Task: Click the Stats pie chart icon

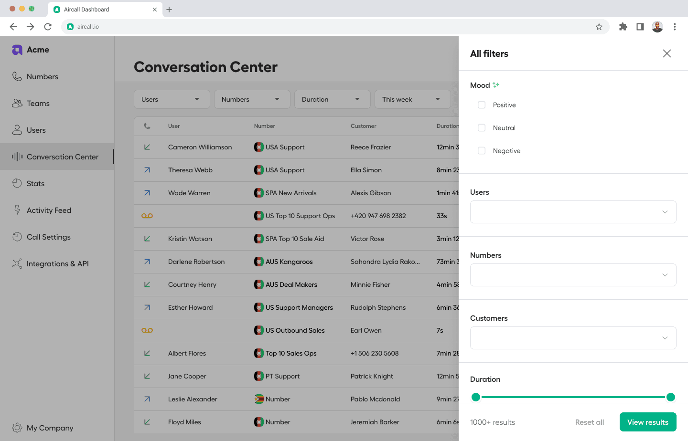Action: (17, 183)
